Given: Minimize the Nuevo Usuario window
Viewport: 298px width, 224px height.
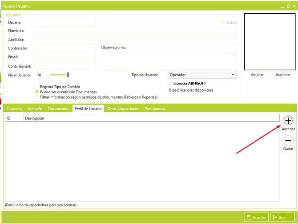Looking at the screenshot, I should [282, 6].
